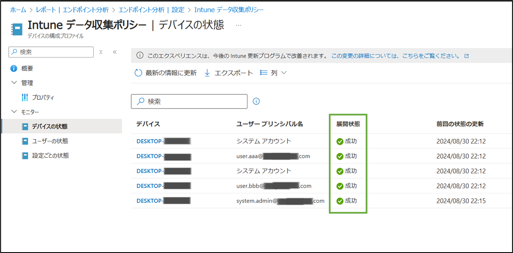The image size is (513, 253).
Task: Click the download arrow export icon
Action: tap(207, 73)
